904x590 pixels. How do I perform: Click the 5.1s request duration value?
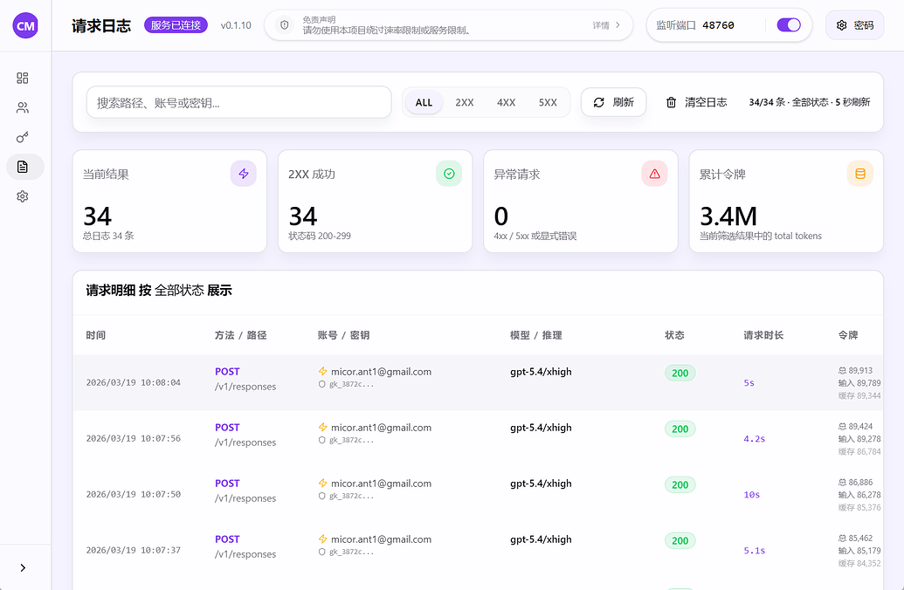click(x=754, y=550)
